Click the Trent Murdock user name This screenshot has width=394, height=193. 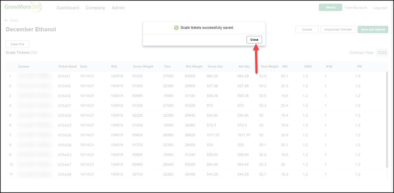tap(355, 8)
